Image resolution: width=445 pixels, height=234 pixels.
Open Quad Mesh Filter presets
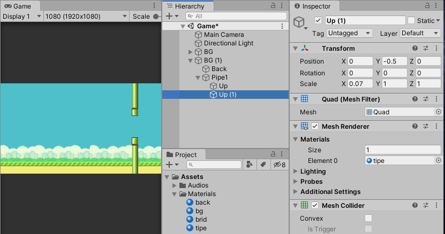pyautogui.click(x=426, y=99)
